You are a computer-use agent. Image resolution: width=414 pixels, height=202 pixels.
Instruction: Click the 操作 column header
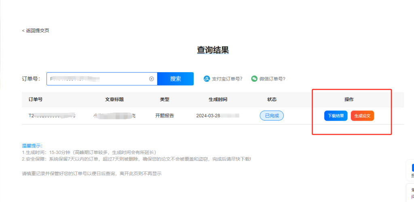(x=349, y=100)
